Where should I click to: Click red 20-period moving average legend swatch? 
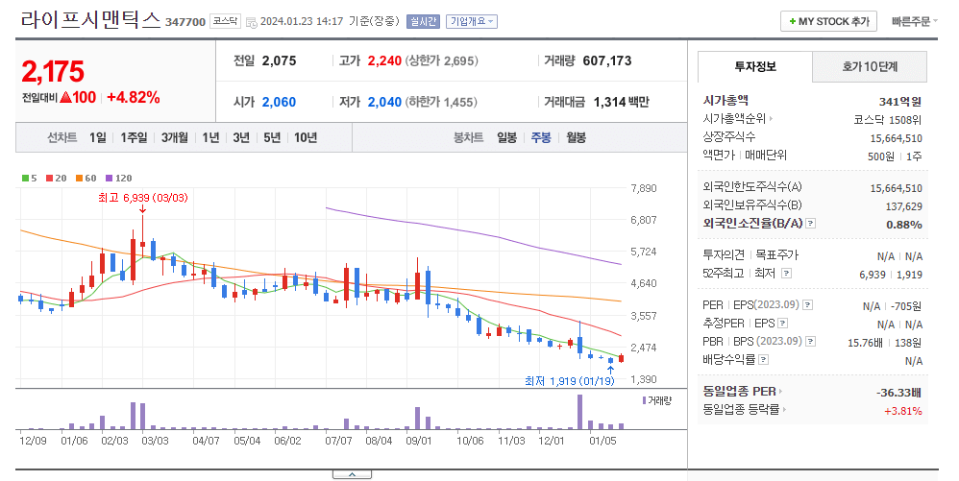tap(50, 179)
